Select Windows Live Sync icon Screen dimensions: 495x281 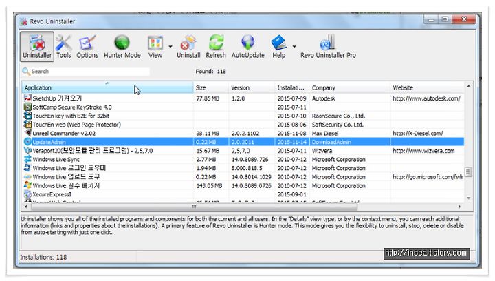[27, 159]
